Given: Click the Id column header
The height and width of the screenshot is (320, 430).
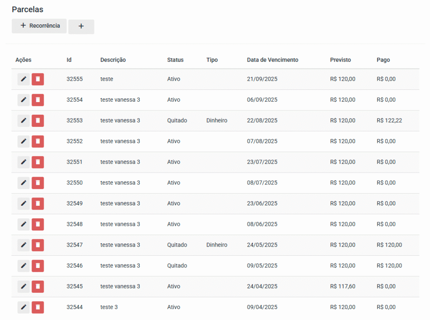Looking at the screenshot, I should (69, 60).
